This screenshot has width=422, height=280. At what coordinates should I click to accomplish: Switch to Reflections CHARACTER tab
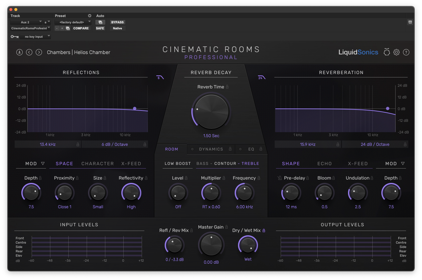point(98,164)
